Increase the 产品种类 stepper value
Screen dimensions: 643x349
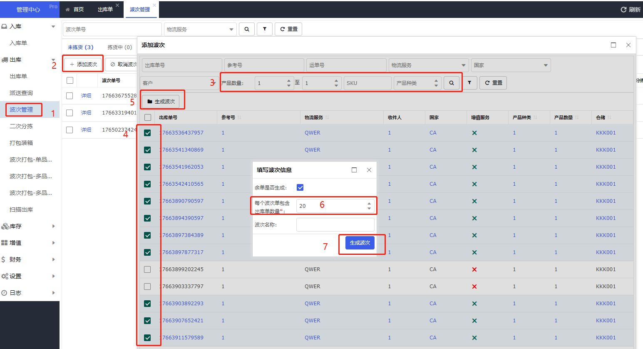[436, 81]
